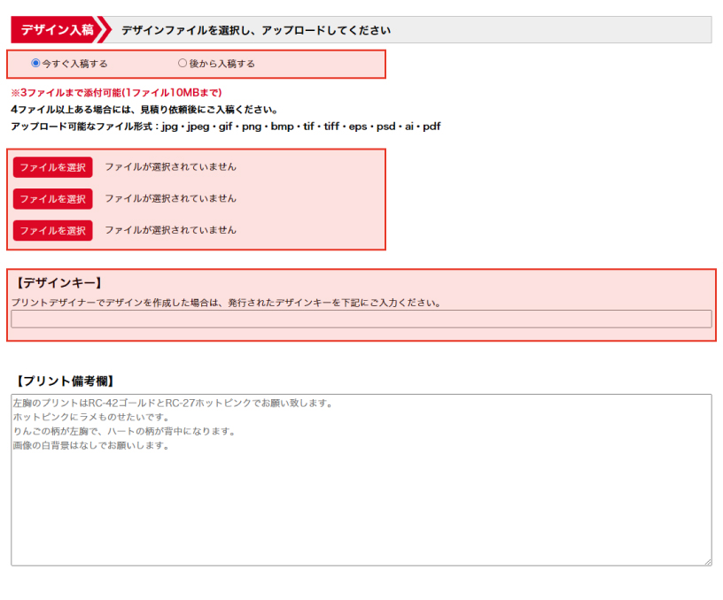Click the 4ファイル以上ある場合 notice text
This screenshot has height=600, width=723.
[144, 110]
